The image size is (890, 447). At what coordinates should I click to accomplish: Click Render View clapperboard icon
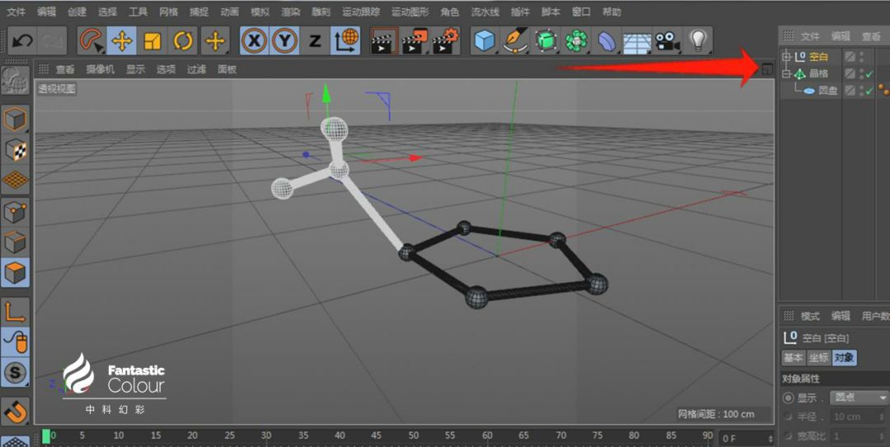click(x=382, y=41)
